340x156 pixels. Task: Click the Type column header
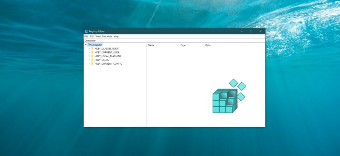tap(183, 45)
